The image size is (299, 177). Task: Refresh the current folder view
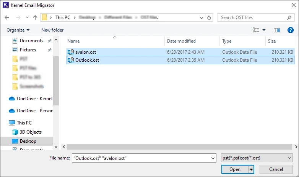(209, 18)
